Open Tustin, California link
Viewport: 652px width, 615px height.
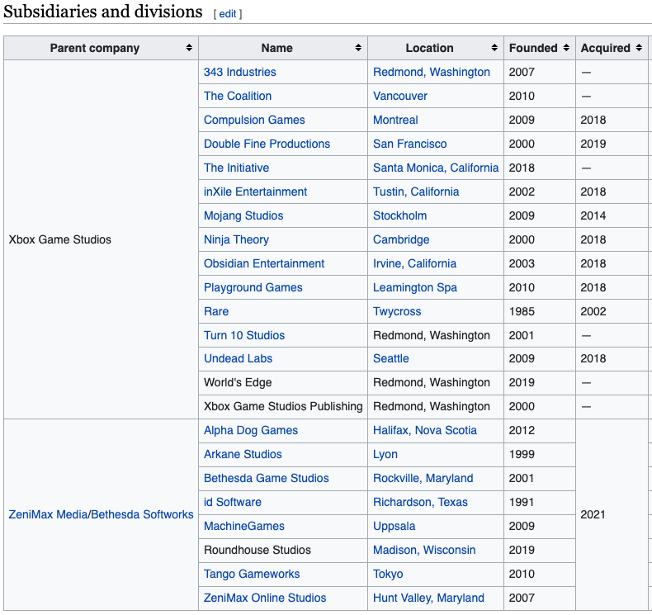pos(416,192)
